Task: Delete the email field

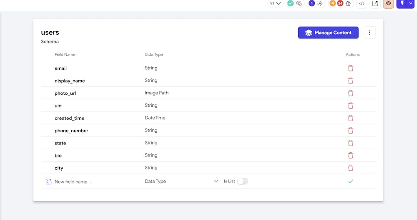Action: point(351,68)
